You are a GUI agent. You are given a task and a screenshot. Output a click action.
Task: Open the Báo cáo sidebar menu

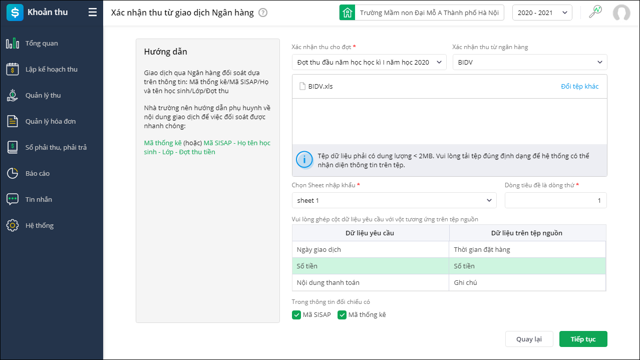(x=38, y=173)
